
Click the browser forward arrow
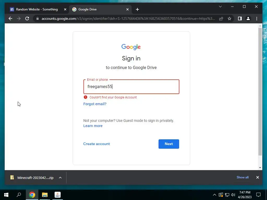click(19, 18)
